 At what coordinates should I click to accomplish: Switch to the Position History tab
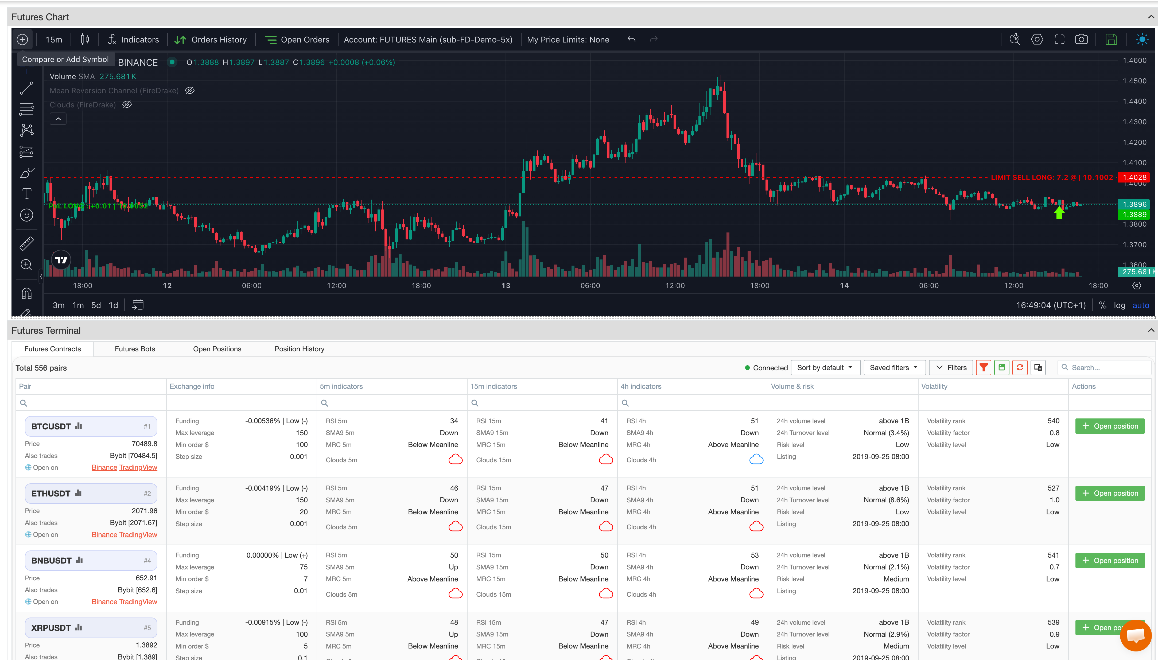point(299,349)
